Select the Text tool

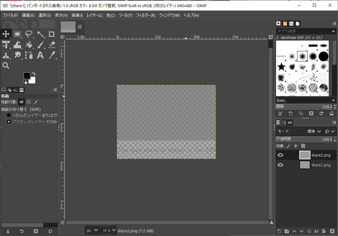click(x=41, y=55)
